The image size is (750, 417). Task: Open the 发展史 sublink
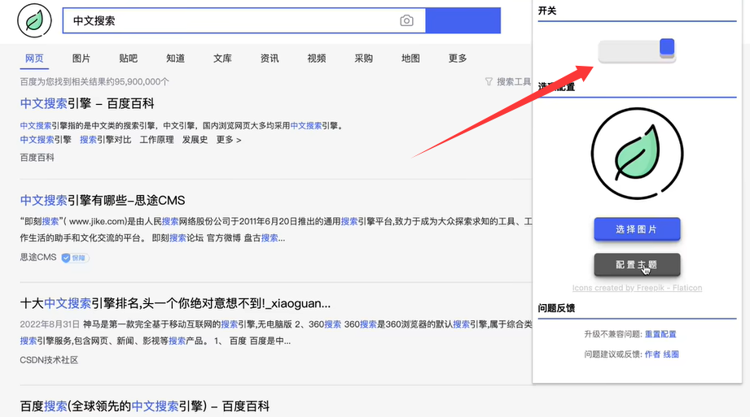pos(195,140)
